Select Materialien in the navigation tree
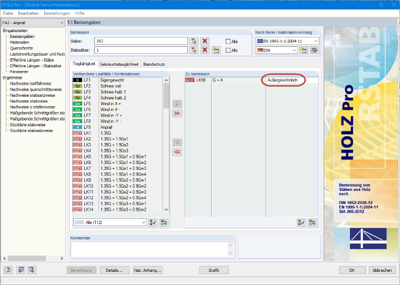This screenshot has height=285, width=400. click(x=19, y=42)
